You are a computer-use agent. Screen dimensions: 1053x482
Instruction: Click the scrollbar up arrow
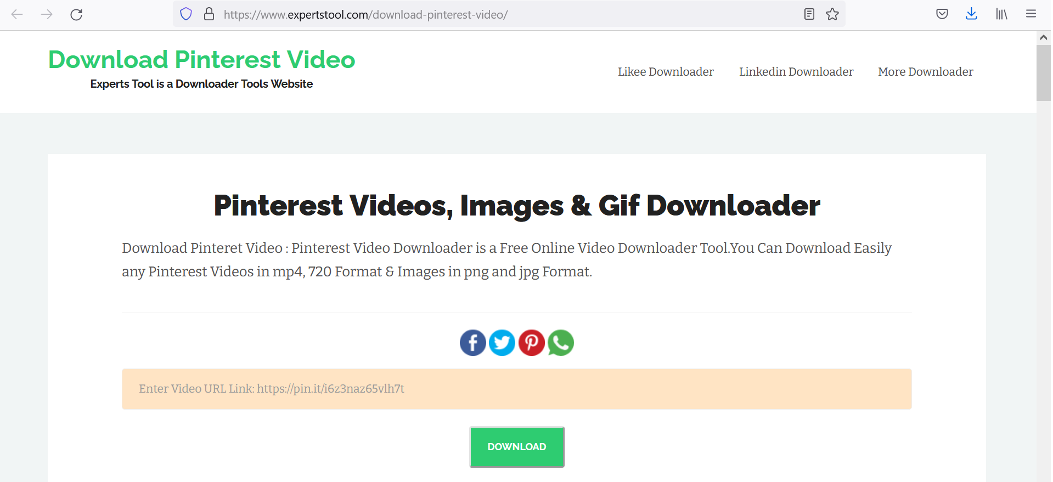(1044, 38)
